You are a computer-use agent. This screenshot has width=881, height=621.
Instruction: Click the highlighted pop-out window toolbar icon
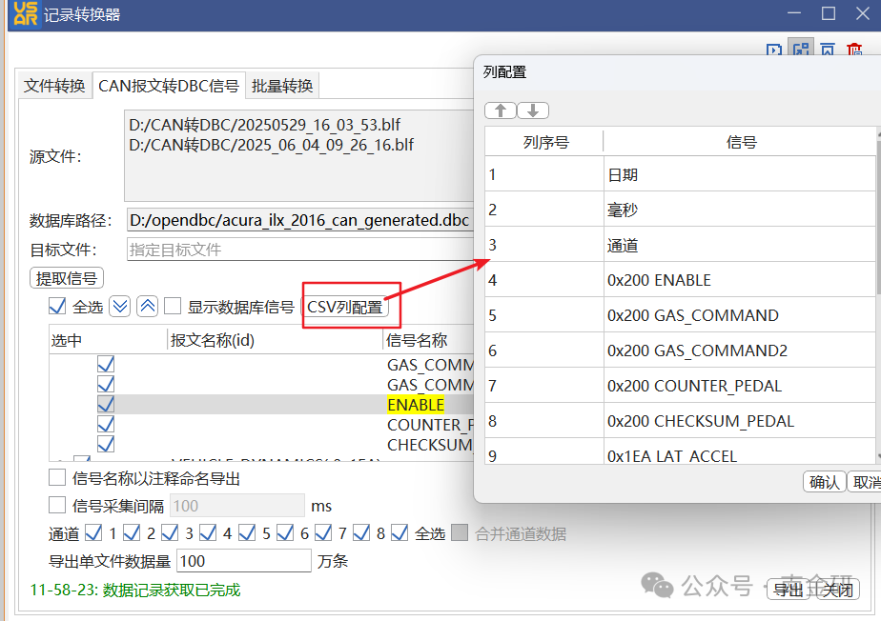(801, 50)
